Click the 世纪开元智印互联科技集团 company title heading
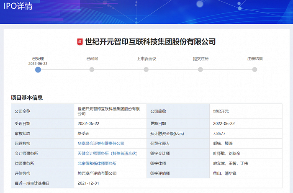293x193 pixels. pos(150,42)
